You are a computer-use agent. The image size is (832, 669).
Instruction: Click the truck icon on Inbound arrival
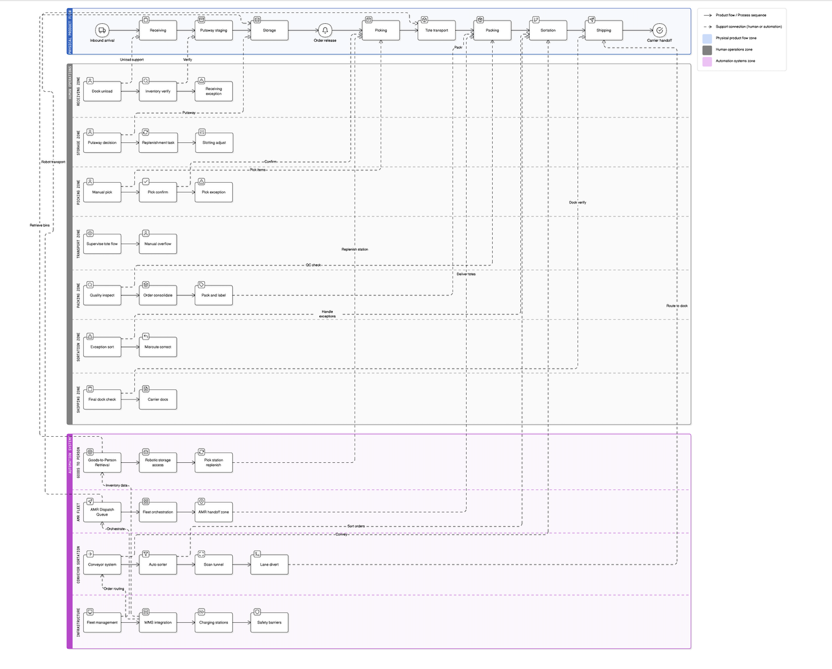[102, 31]
